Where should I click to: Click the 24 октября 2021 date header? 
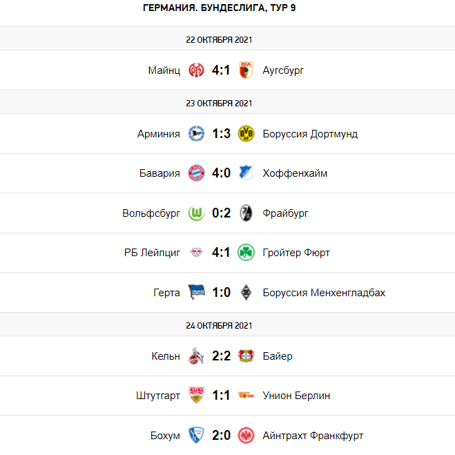(219, 325)
